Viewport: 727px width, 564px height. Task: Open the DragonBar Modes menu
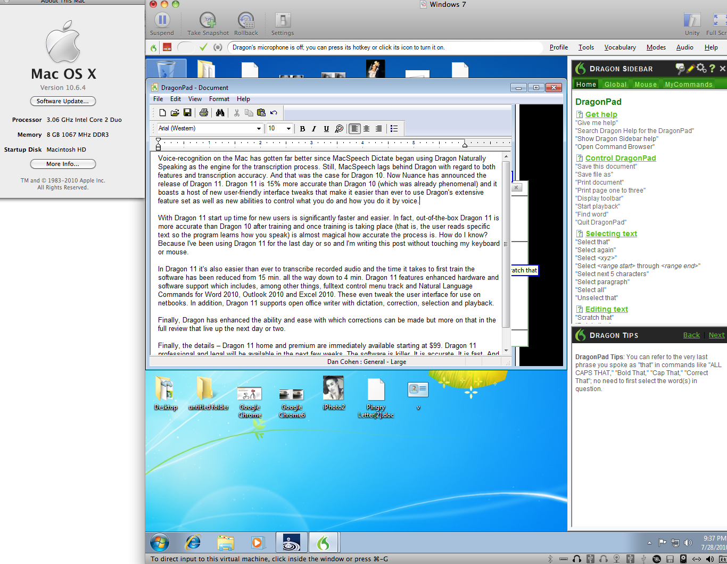click(656, 47)
